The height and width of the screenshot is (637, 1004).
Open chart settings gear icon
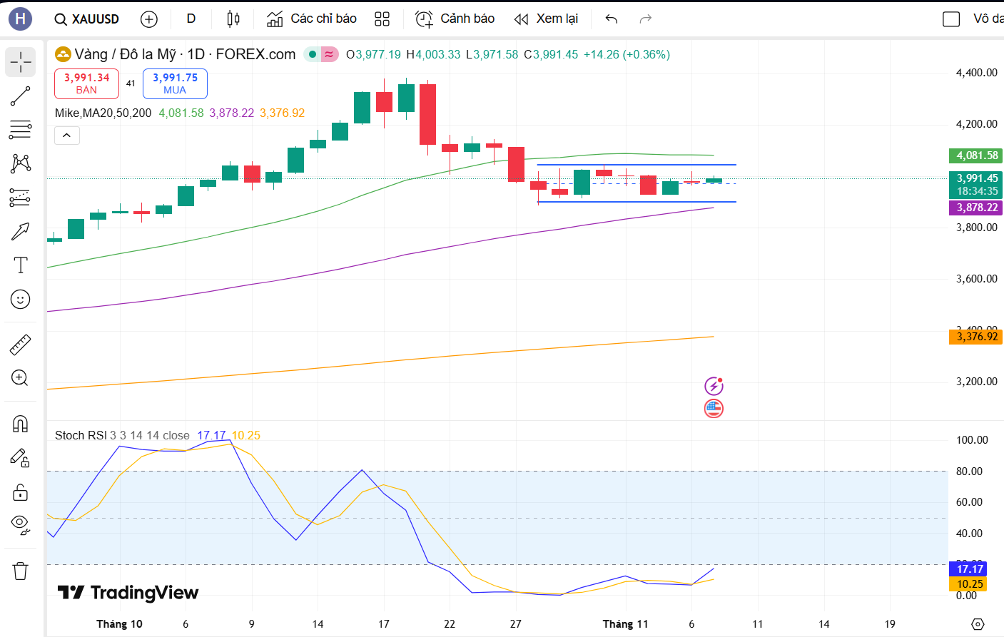978,624
